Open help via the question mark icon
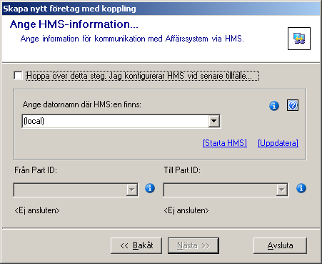 tap(293, 105)
